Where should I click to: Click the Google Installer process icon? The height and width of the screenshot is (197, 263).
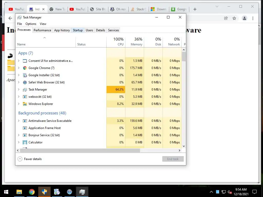tap(25, 75)
